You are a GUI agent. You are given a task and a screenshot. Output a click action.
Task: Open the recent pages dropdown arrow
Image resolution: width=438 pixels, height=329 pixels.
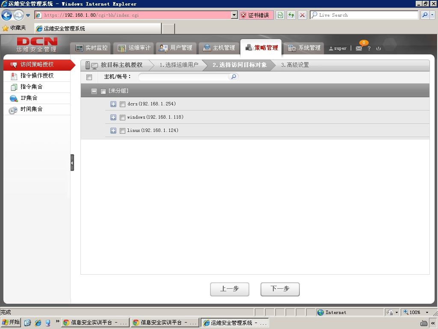pyautogui.click(x=28, y=15)
